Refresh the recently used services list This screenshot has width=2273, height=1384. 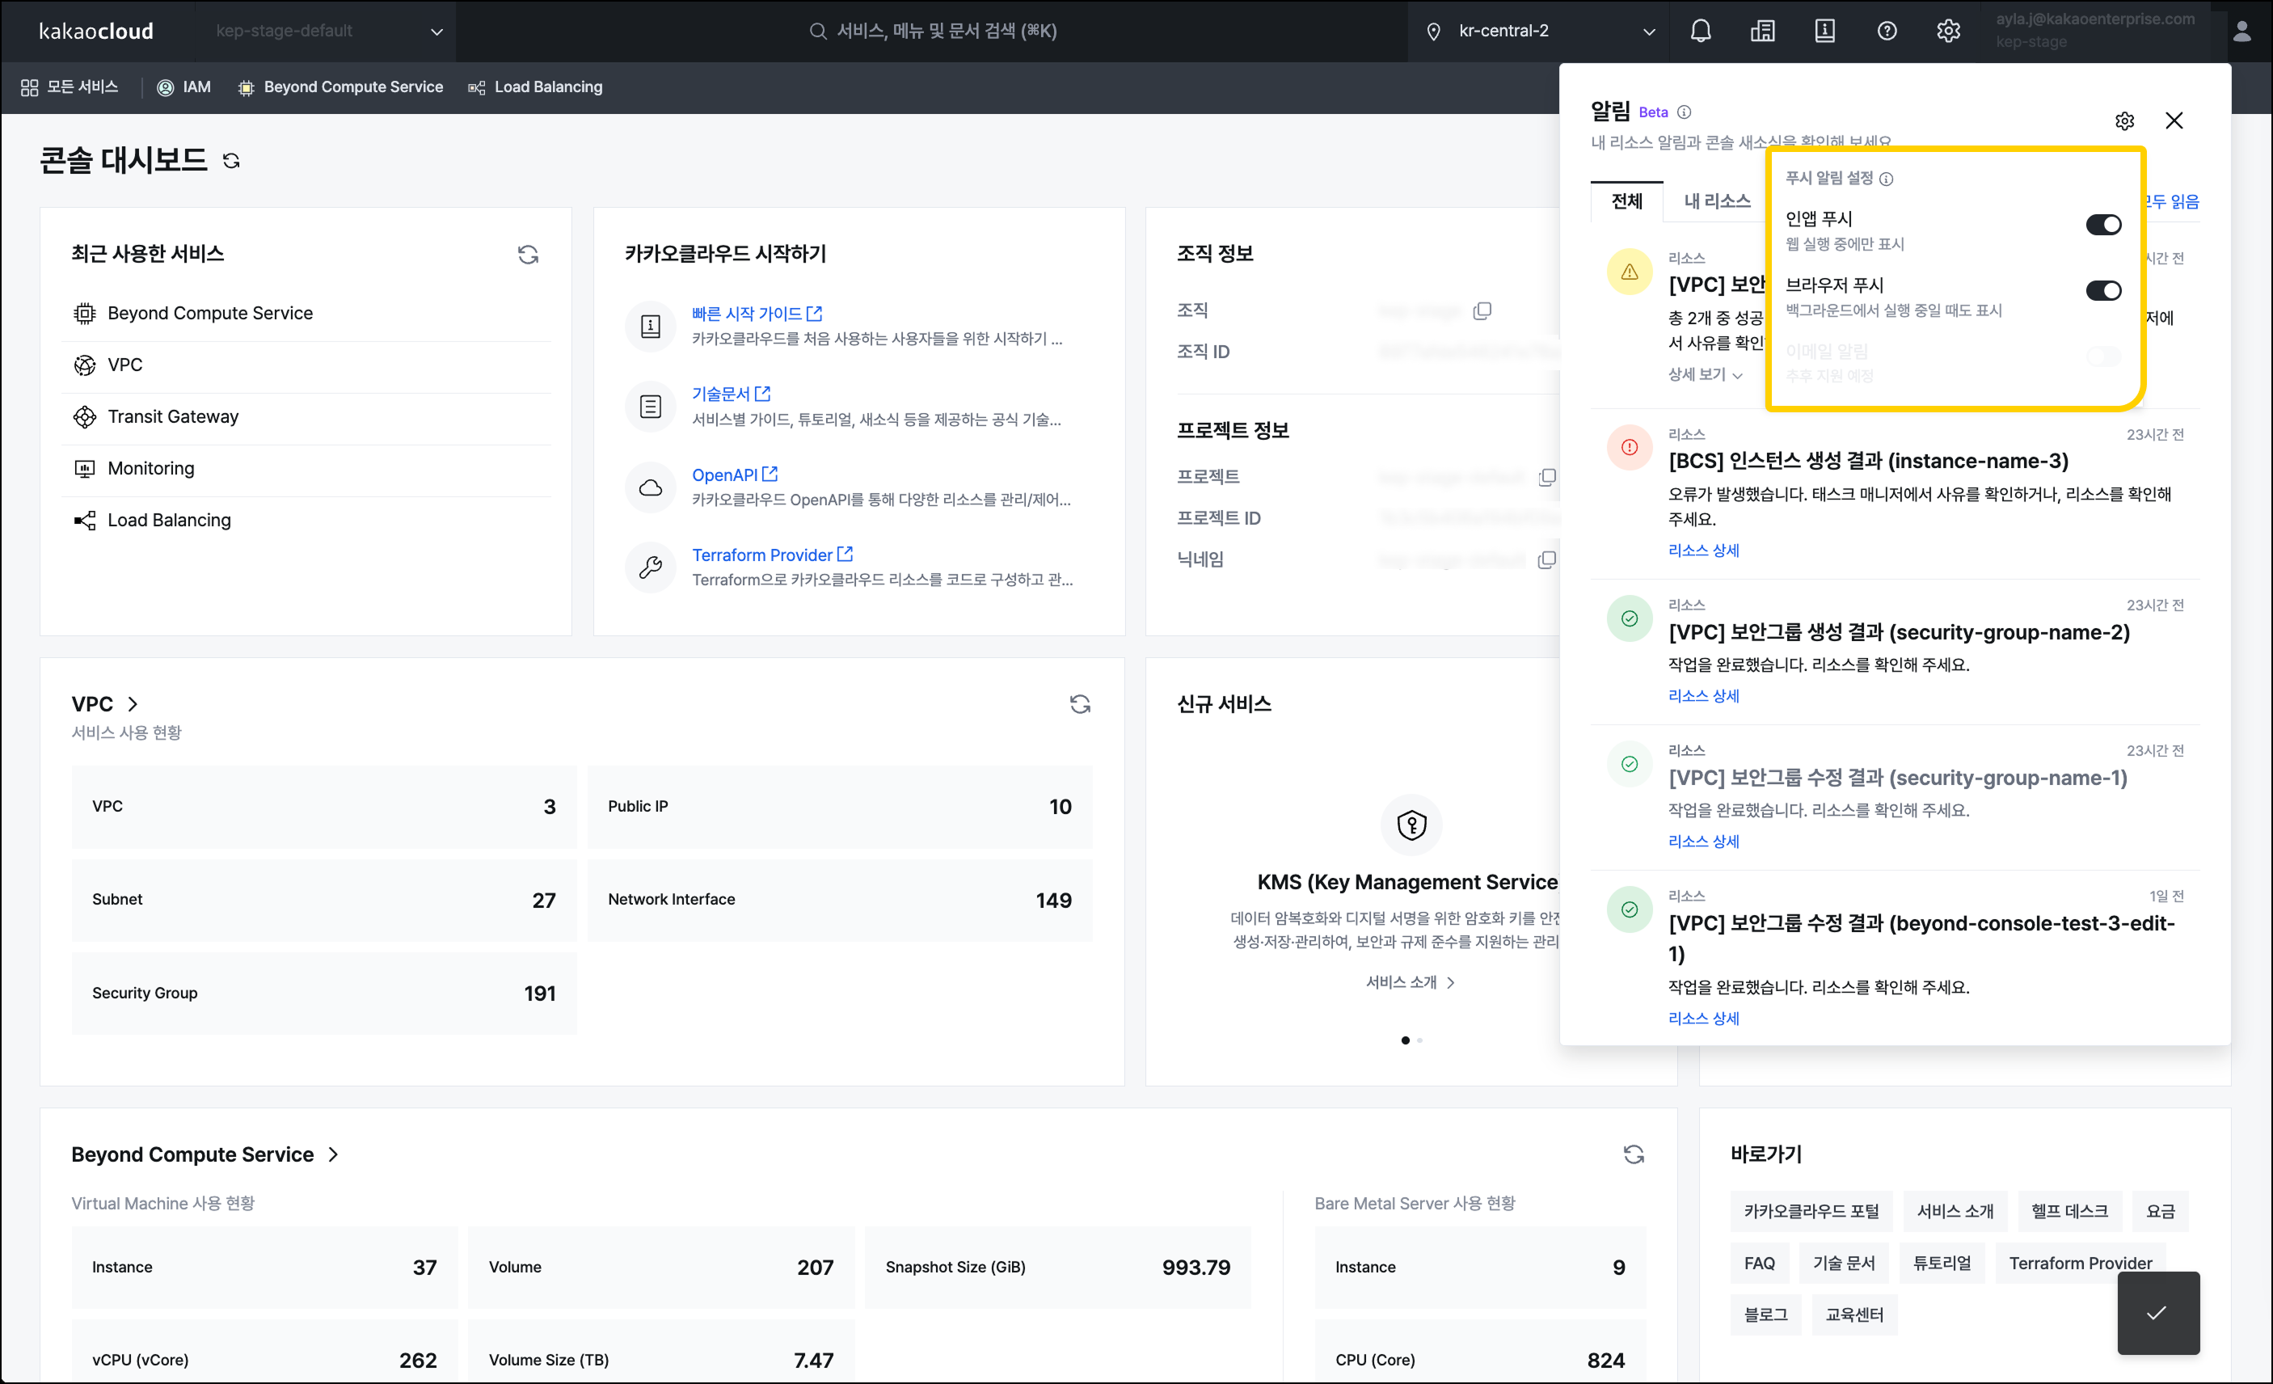point(528,254)
